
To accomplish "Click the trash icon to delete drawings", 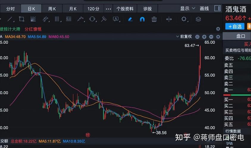I will point(154,19).
